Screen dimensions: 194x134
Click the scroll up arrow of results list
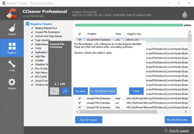click(190, 32)
